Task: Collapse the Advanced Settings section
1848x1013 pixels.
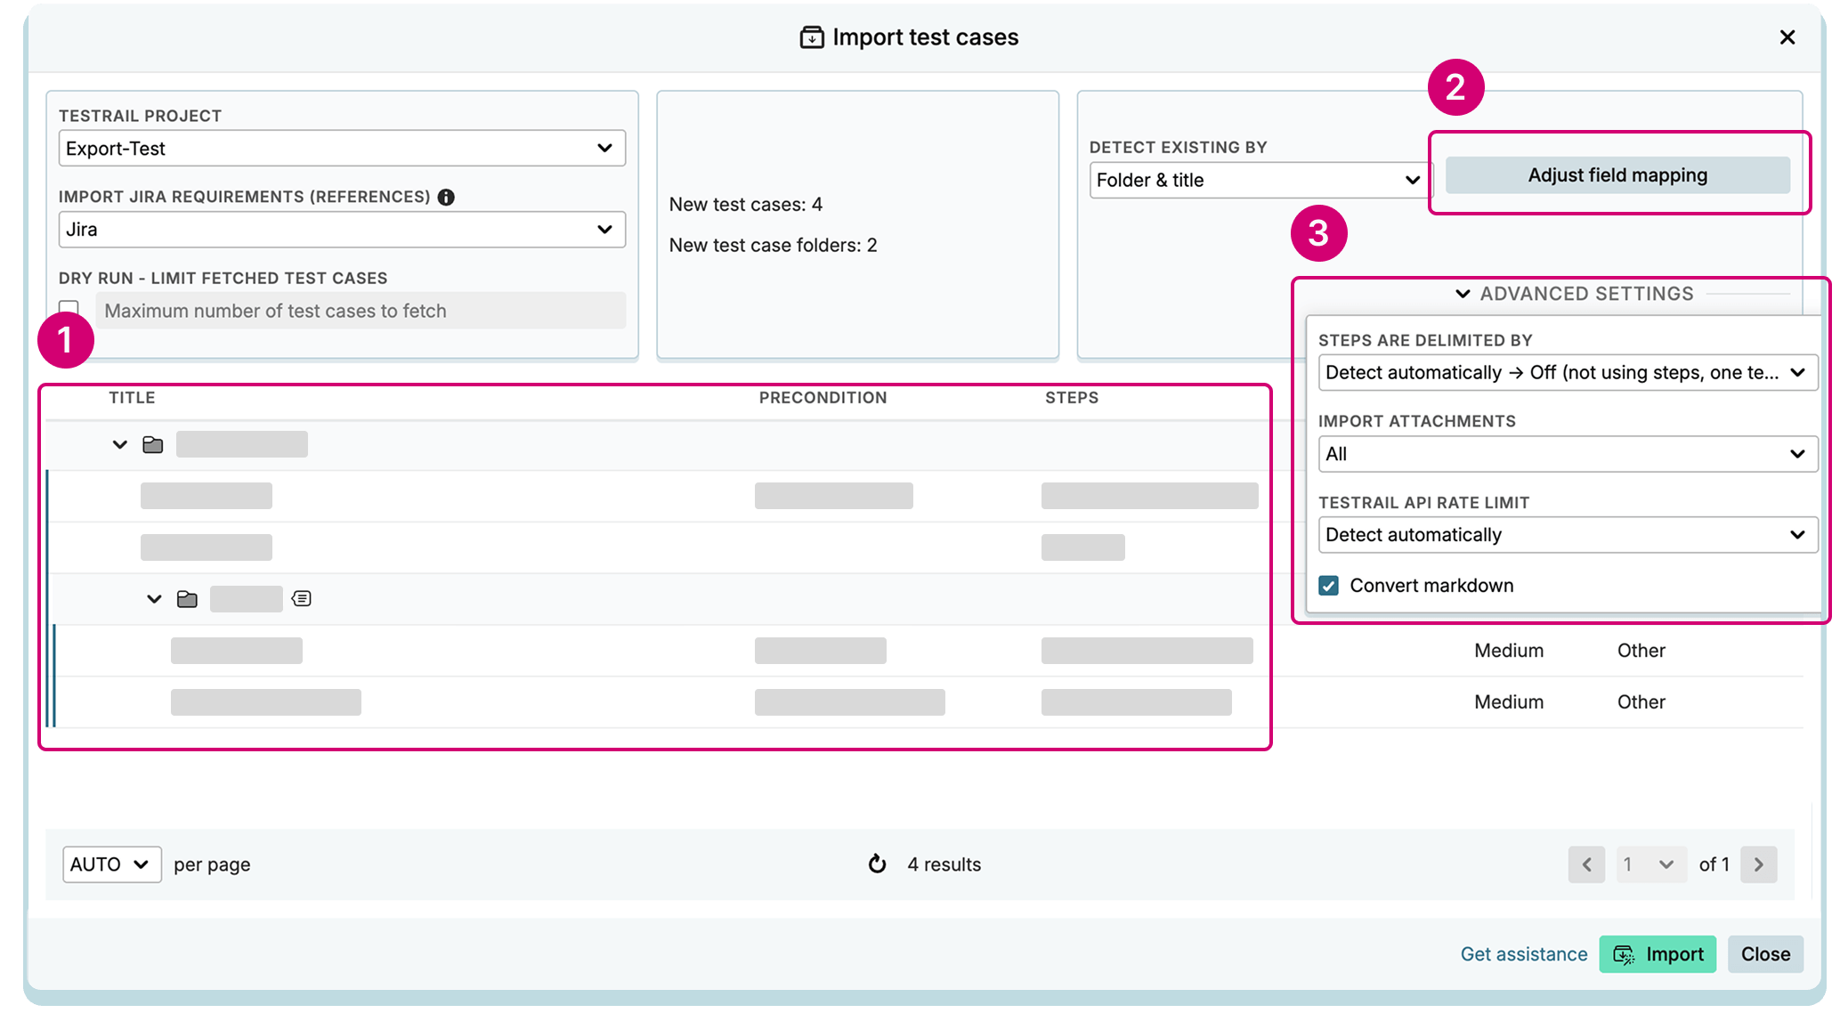Action: (1461, 294)
